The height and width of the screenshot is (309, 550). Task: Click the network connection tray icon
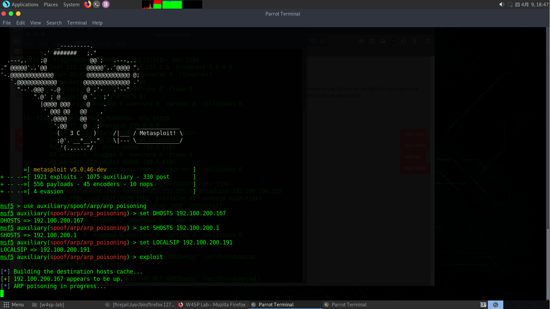pos(510,4)
